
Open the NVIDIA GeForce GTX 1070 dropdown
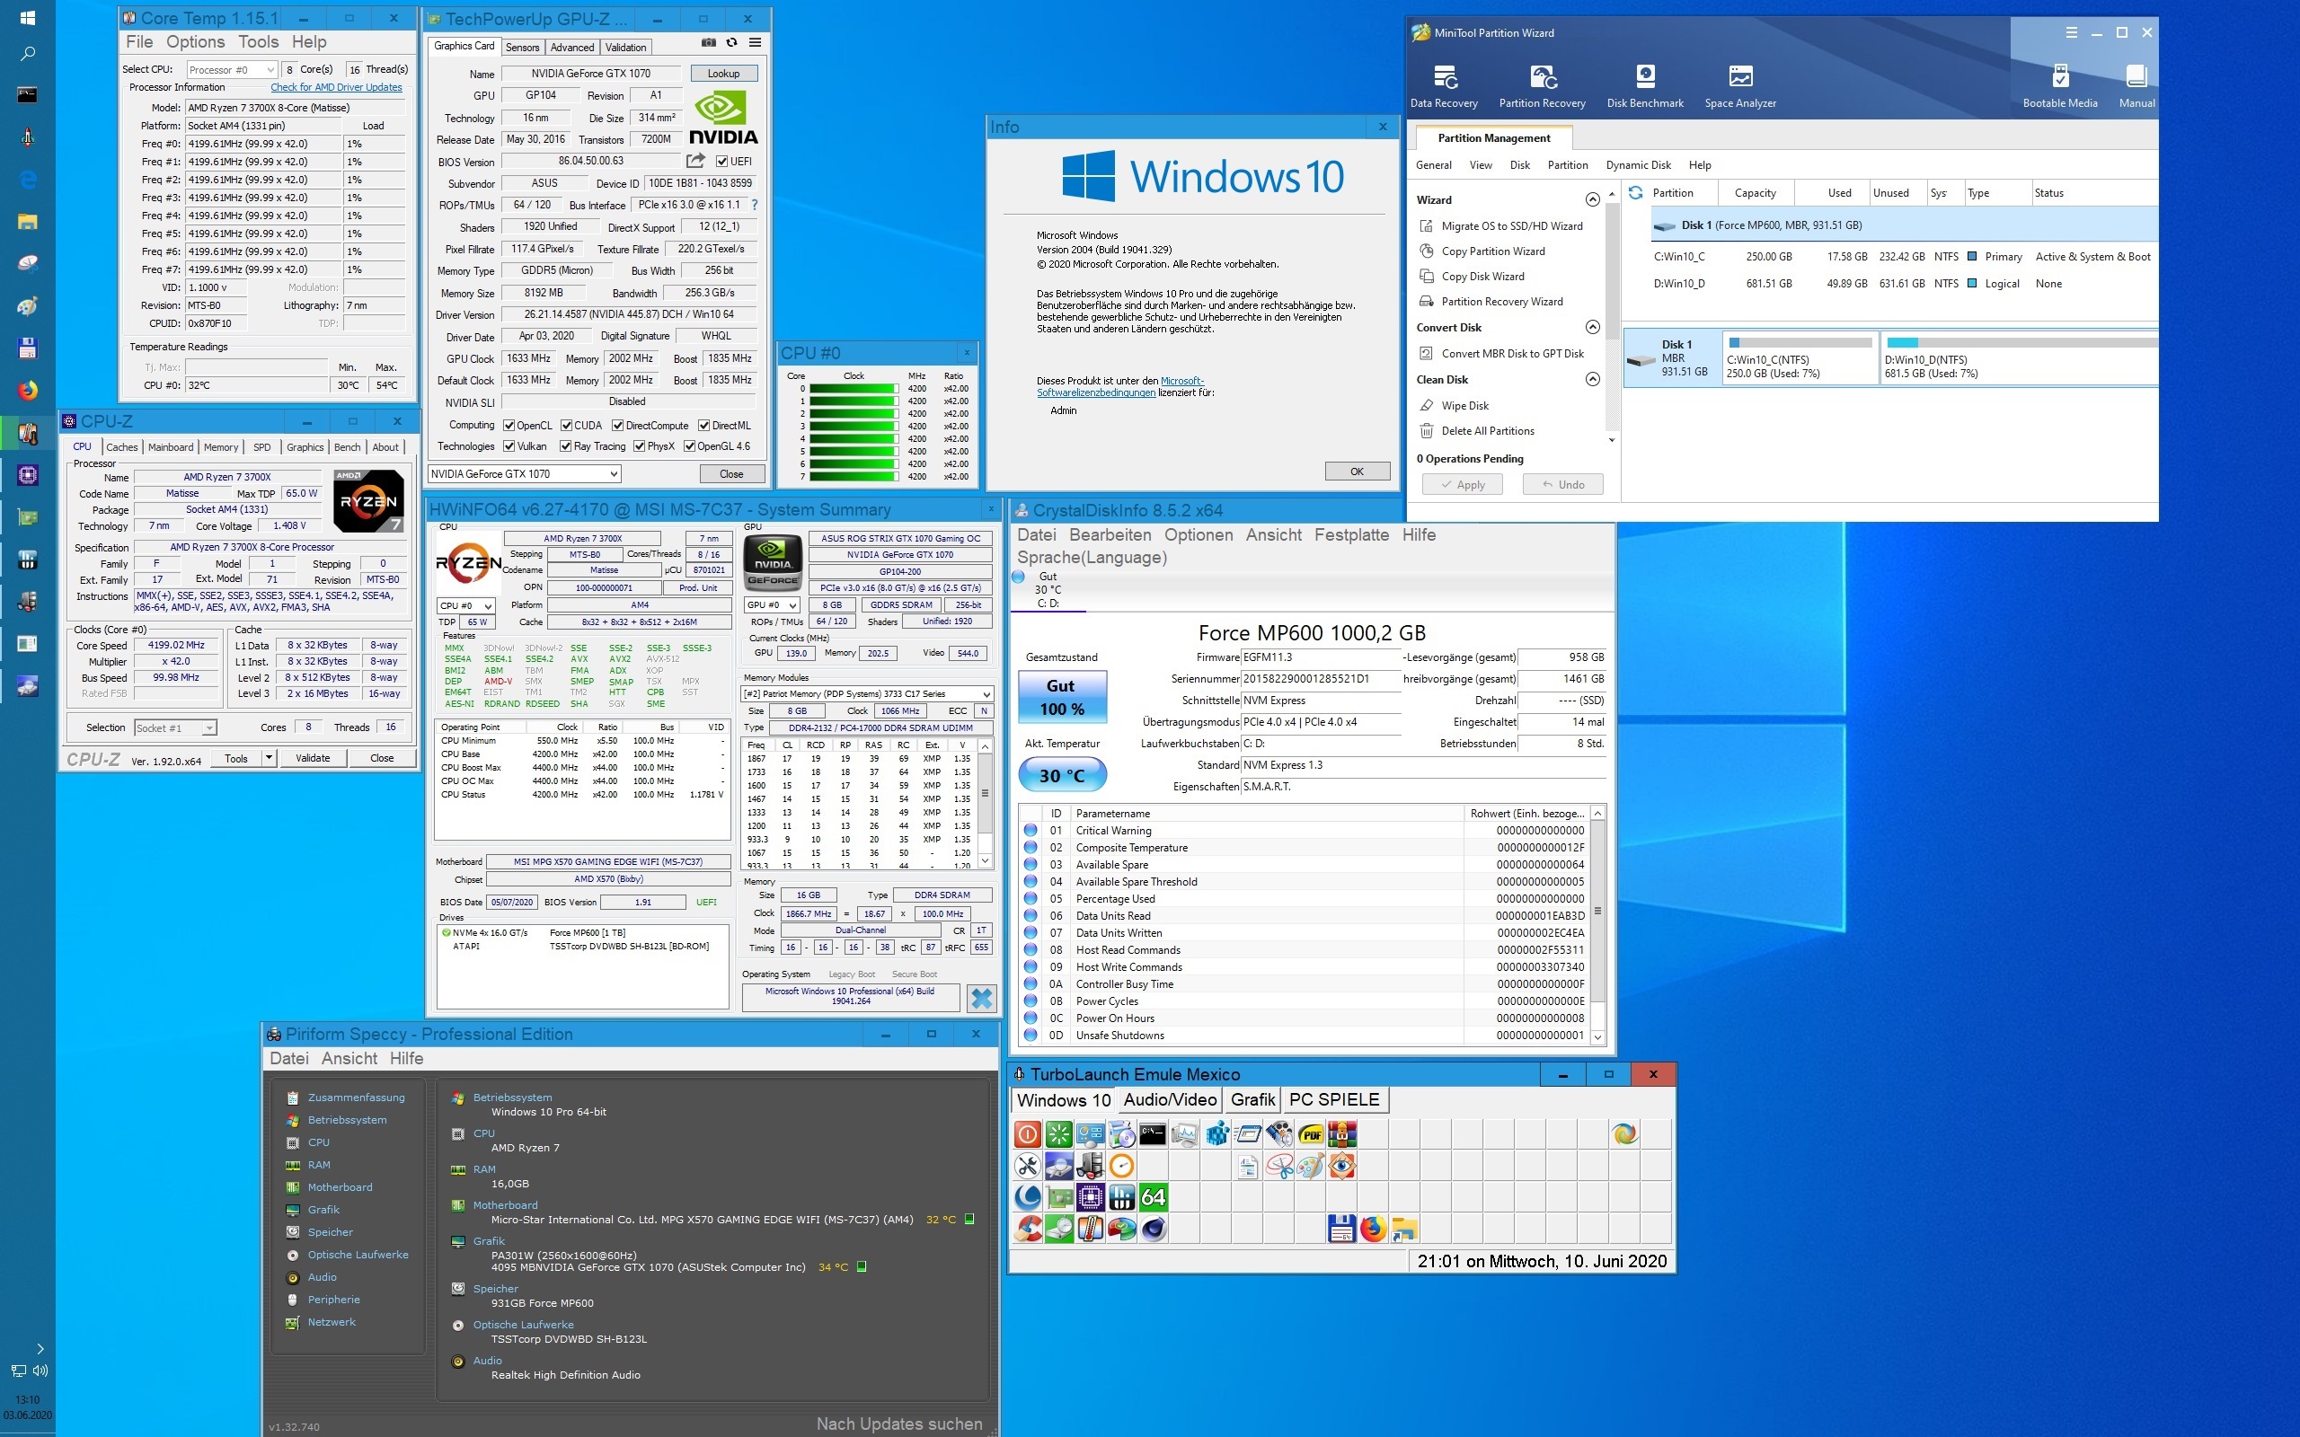tap(525, 474)
